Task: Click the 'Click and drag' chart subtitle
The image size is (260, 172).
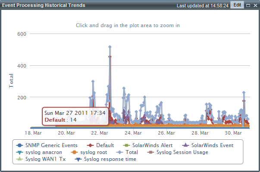Action: [x=128, y=25]
